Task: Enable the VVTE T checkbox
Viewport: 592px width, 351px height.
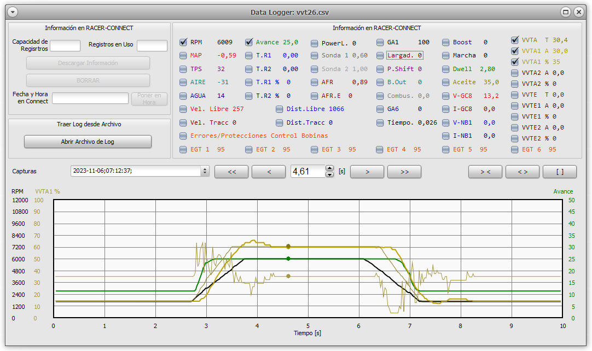Action: (x=515, y=95)
